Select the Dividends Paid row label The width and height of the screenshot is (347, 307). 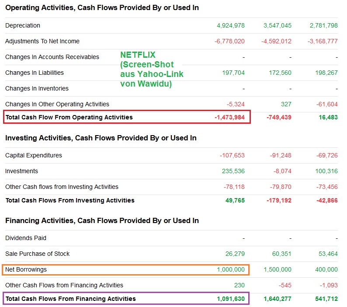click(26, 238)
